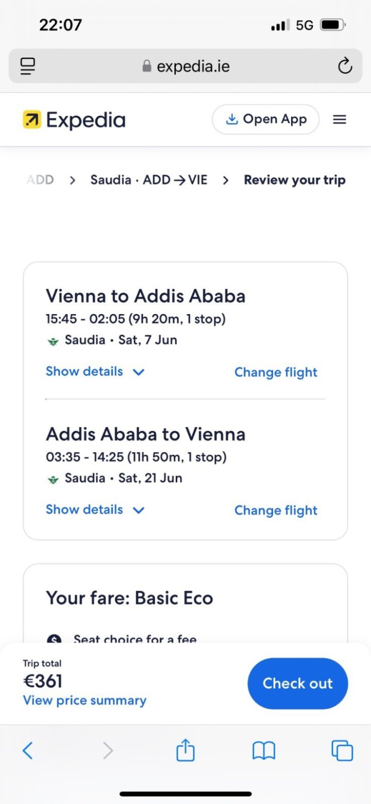
Task: Tap the expedia.ie address field
Action: [x=193, y=66]
